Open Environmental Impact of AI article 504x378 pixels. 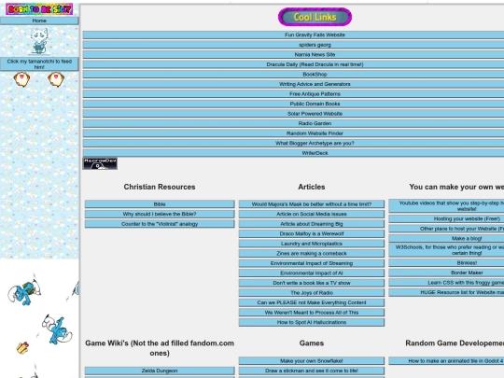tap(312, 273)
